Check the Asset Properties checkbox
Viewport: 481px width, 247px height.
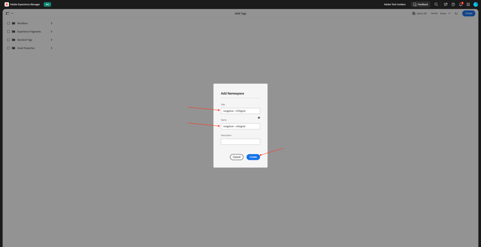[x=8, y=48]
